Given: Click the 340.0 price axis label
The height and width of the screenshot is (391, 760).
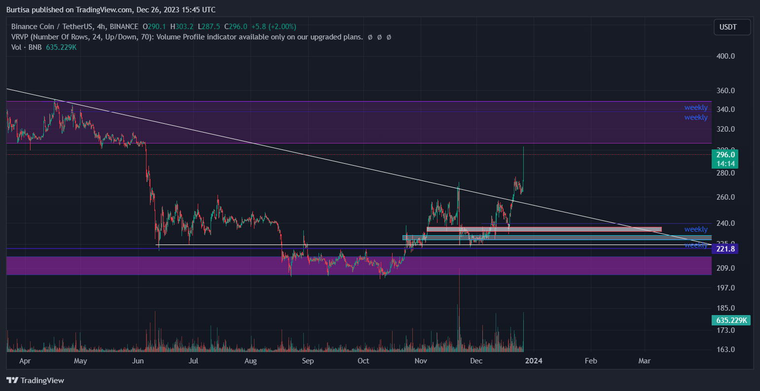Looking at the screenshot, I should point(725,109).
